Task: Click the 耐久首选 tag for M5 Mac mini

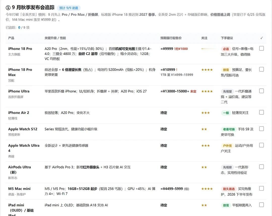Action: coord(229,189)
